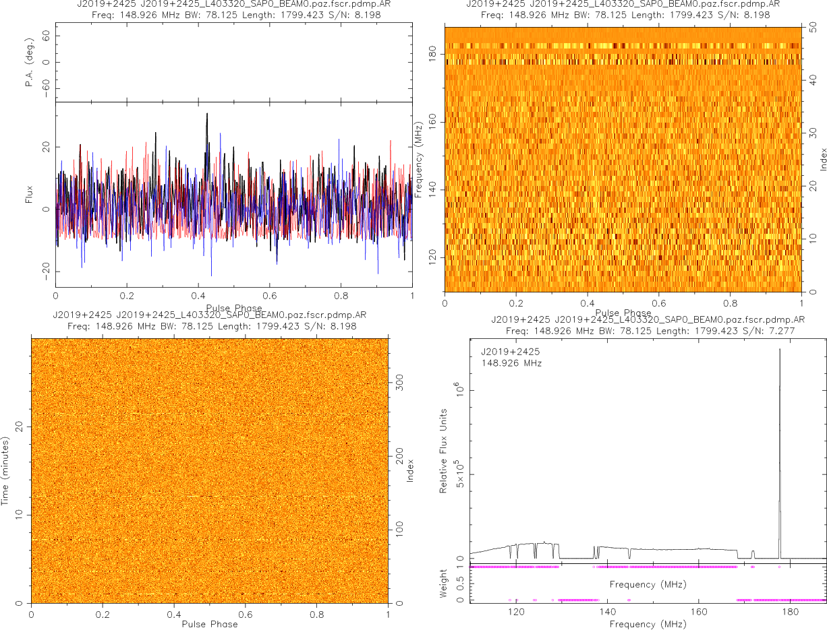Select the Relative Flux Units axis label
The height and width of the screenshot is (630, 827).
(444, 451)
